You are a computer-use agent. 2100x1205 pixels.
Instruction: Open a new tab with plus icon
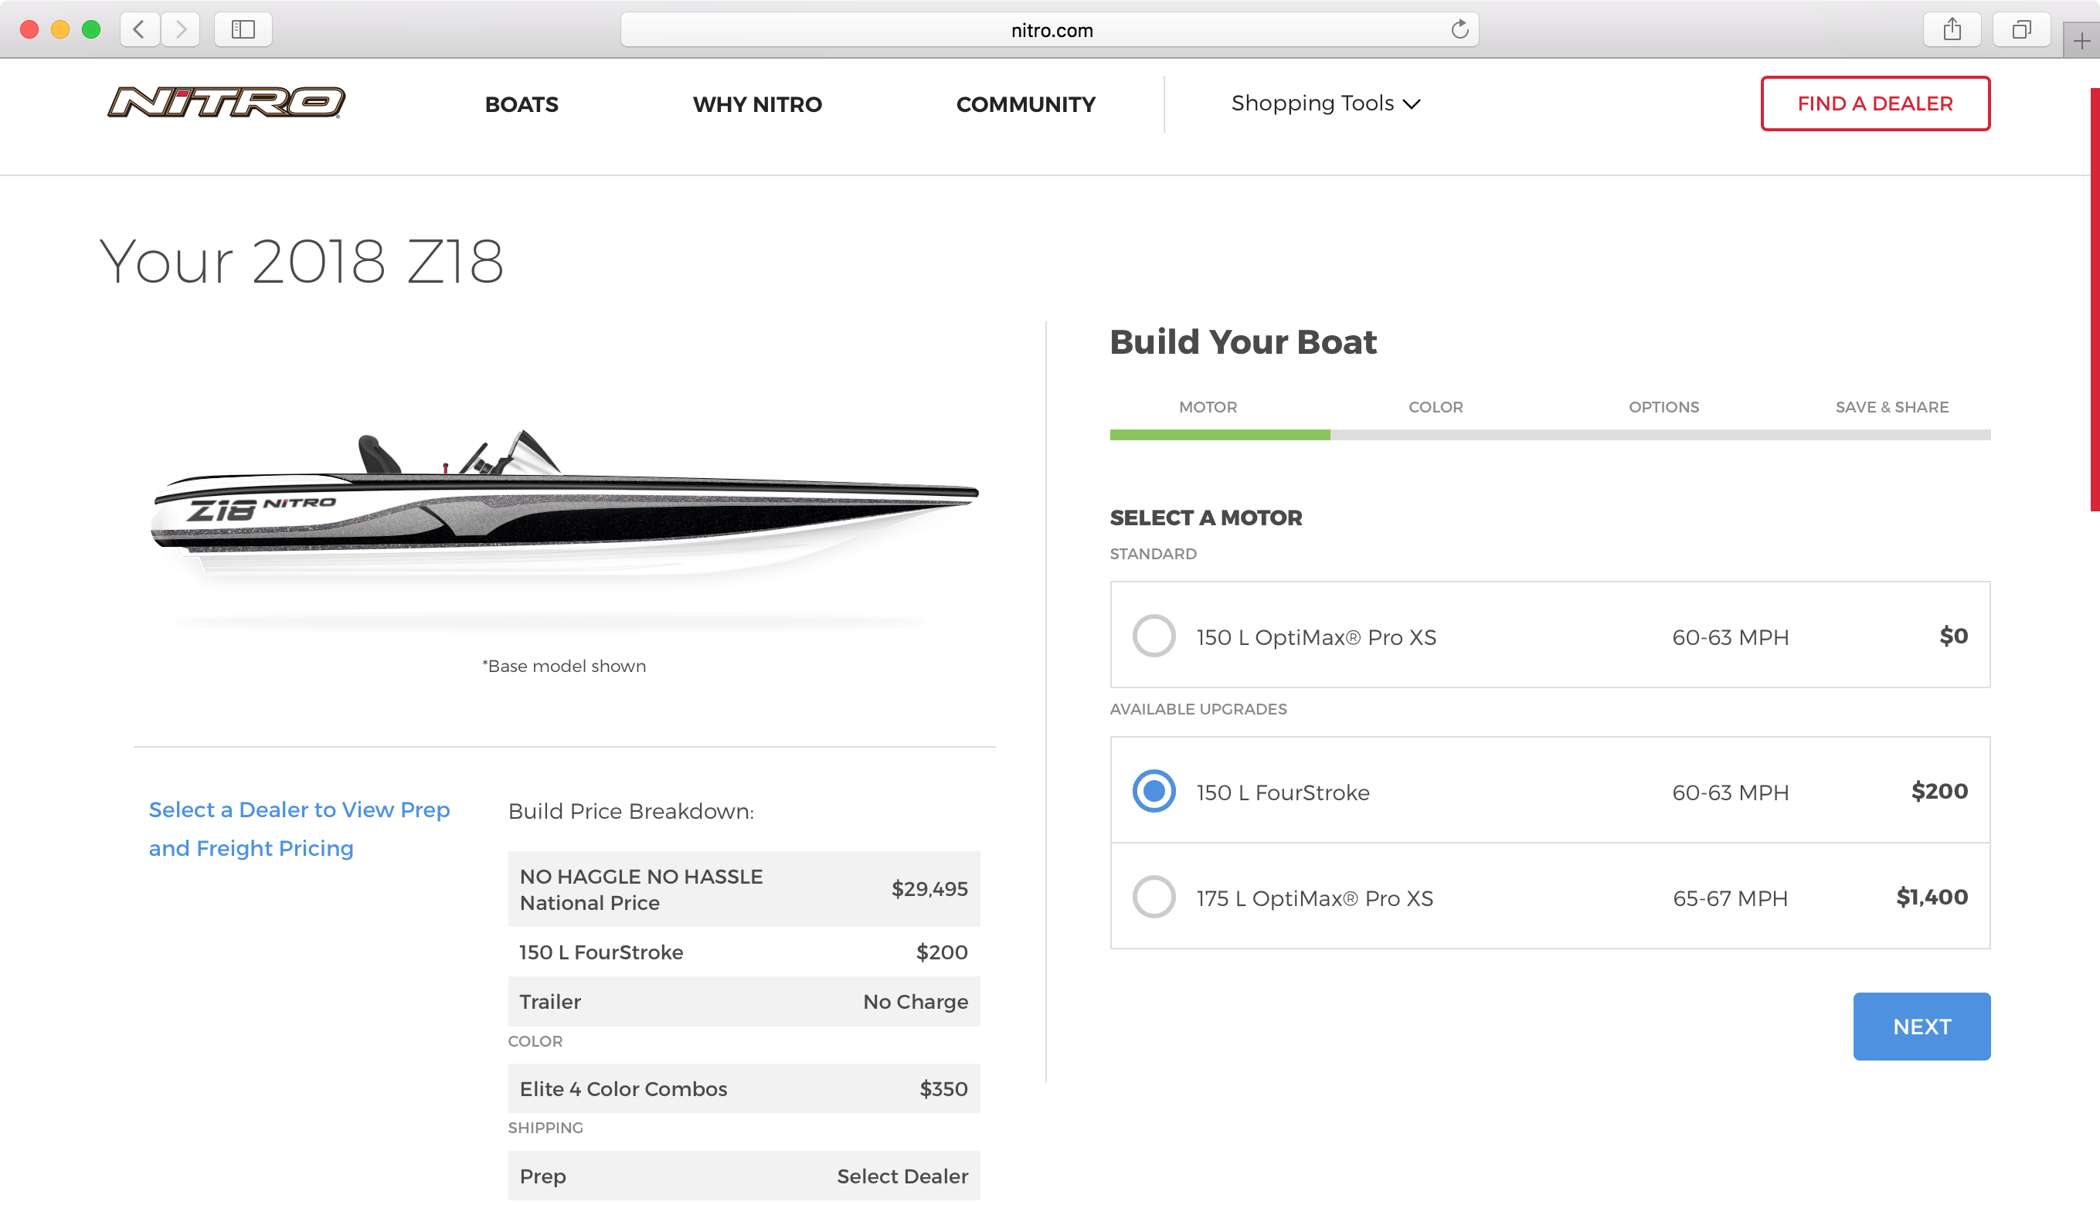(2081, 42)
